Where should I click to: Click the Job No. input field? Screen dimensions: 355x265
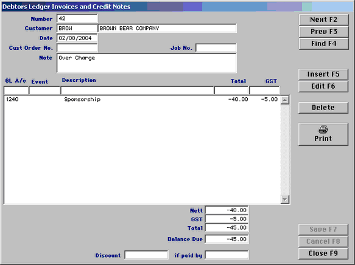(216, 48)
